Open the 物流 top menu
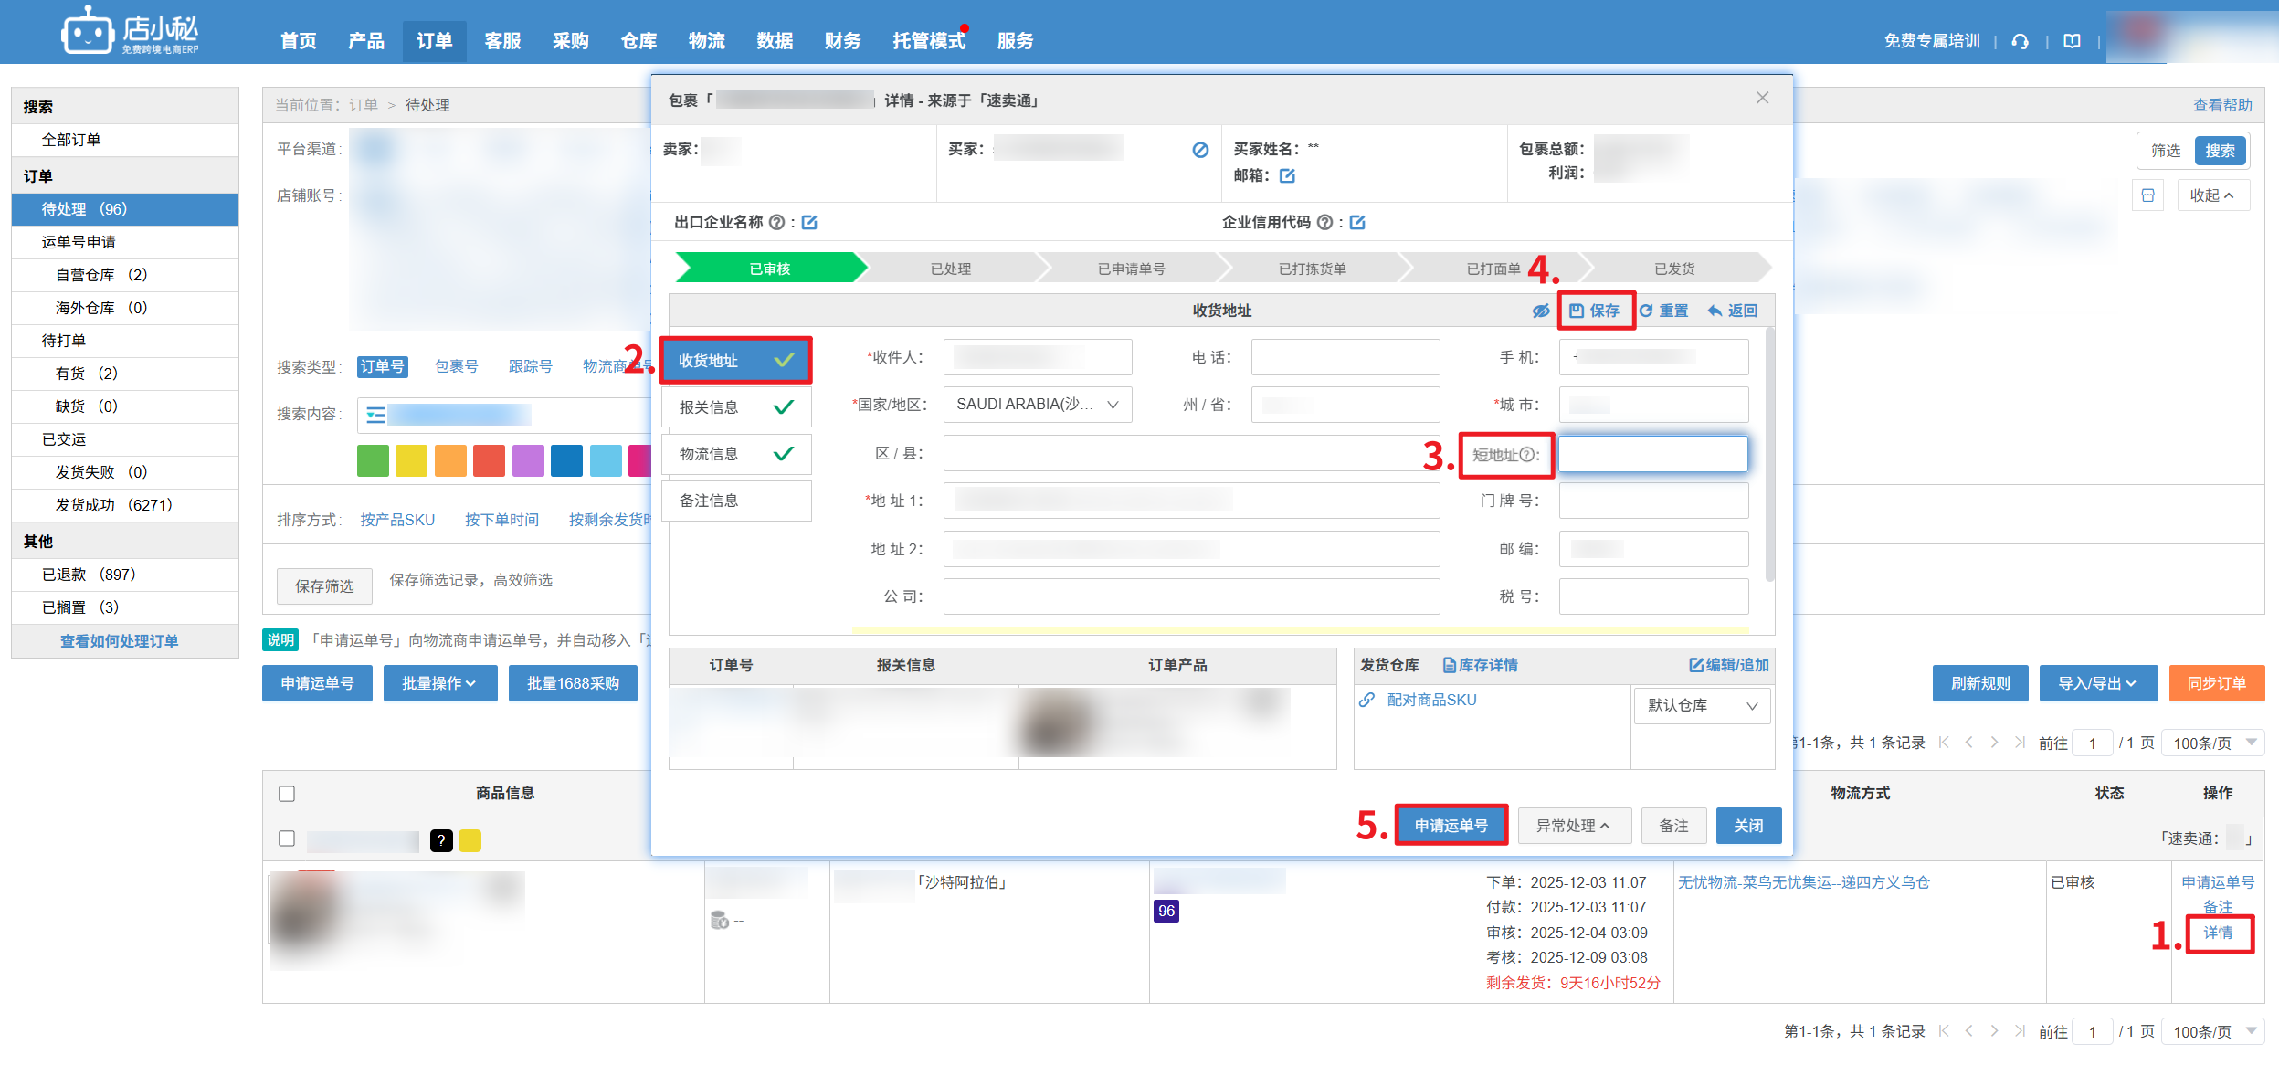This screenshot has height=1065, width=2279. click(706, 41)
